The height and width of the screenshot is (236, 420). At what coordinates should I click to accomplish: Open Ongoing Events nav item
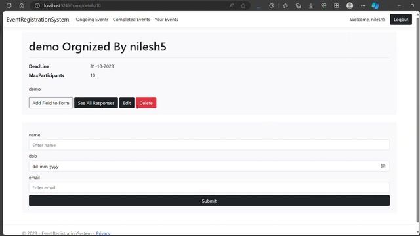pyautogui.click(x=92, y=20)
